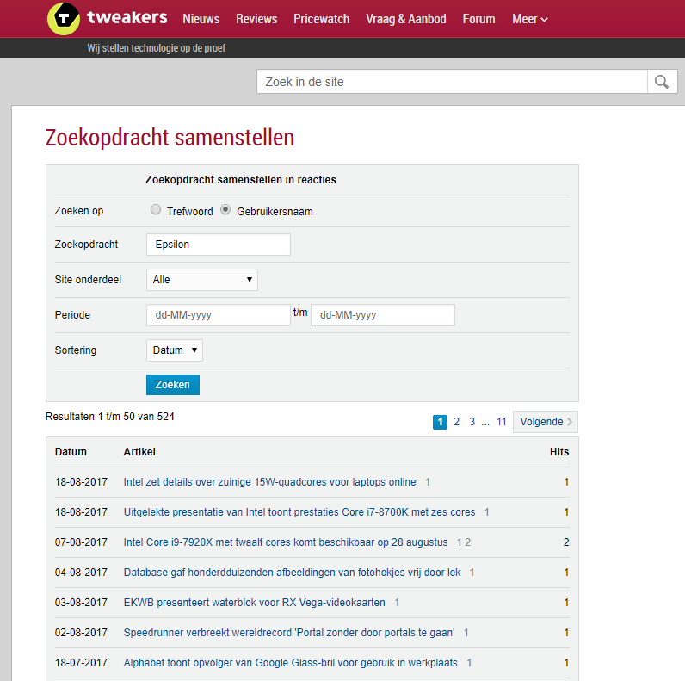This screenshot has height=681, width=685.
Task: Click 'Resultaten 1 t/m 50 van 524' text
Action: [x=109, y=417]
